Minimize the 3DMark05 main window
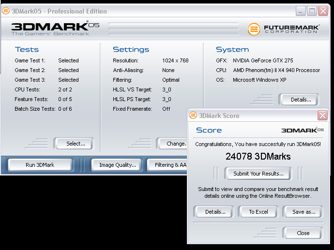 coord(301,11)
